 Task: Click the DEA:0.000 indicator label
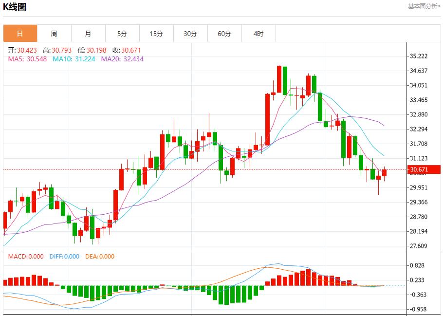click(x=100, y=257)
